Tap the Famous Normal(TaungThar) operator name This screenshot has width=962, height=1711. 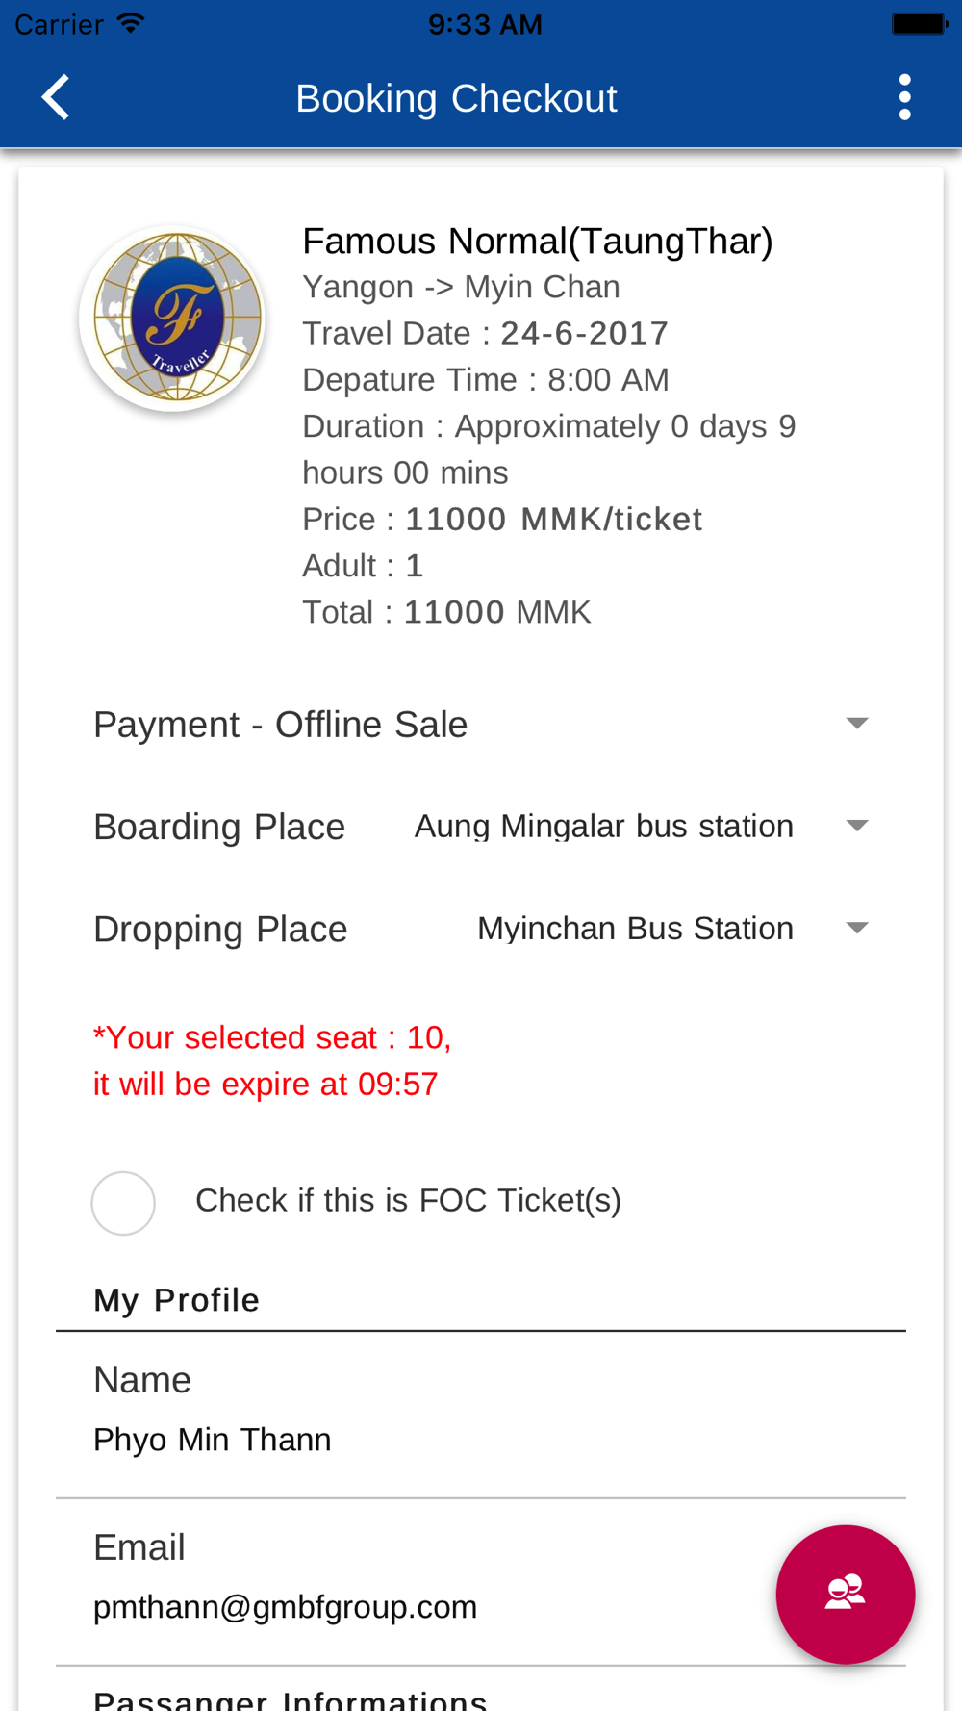pyautogui.click(x=537, y=241)
